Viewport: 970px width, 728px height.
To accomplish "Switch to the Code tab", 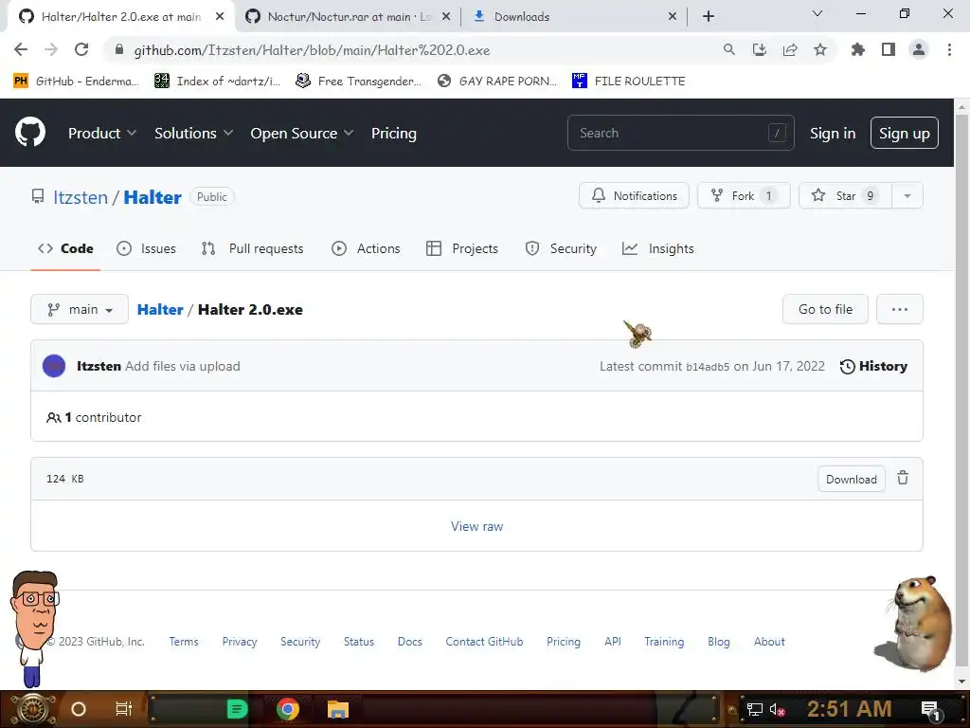I will pos(65,248).
